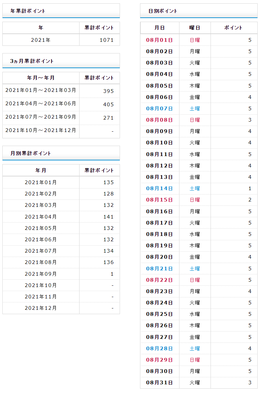Select the 08月06日 date
The height and width of the screenshot is (394, 264).
point(159,97)
